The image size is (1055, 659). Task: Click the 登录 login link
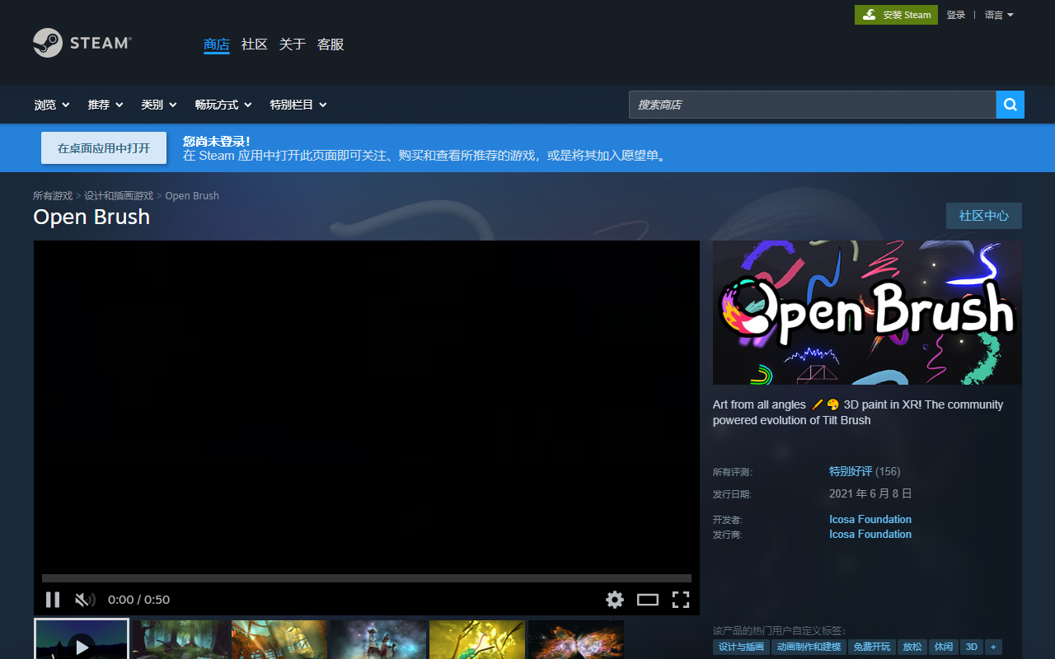tap(955, 15)
